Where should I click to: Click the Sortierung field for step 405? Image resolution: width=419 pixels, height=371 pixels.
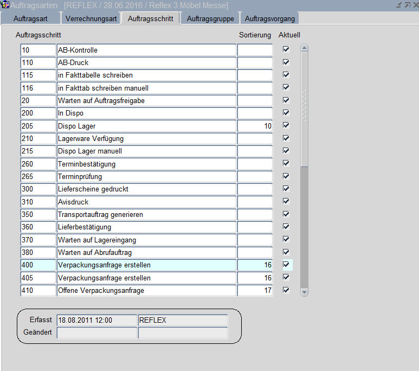point(255,278)
